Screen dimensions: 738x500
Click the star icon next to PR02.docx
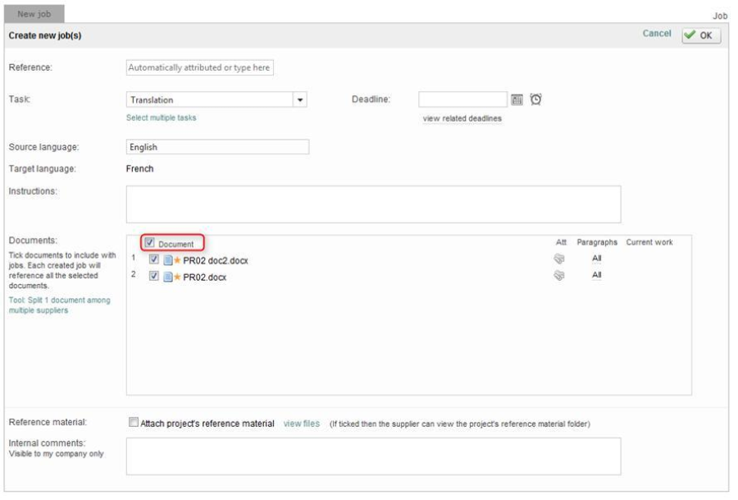177,277
